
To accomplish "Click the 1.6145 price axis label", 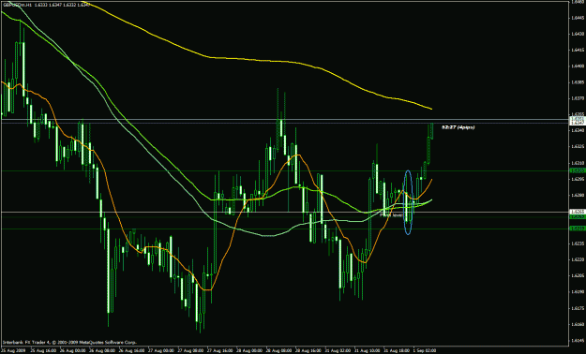I will pos(578,340).
